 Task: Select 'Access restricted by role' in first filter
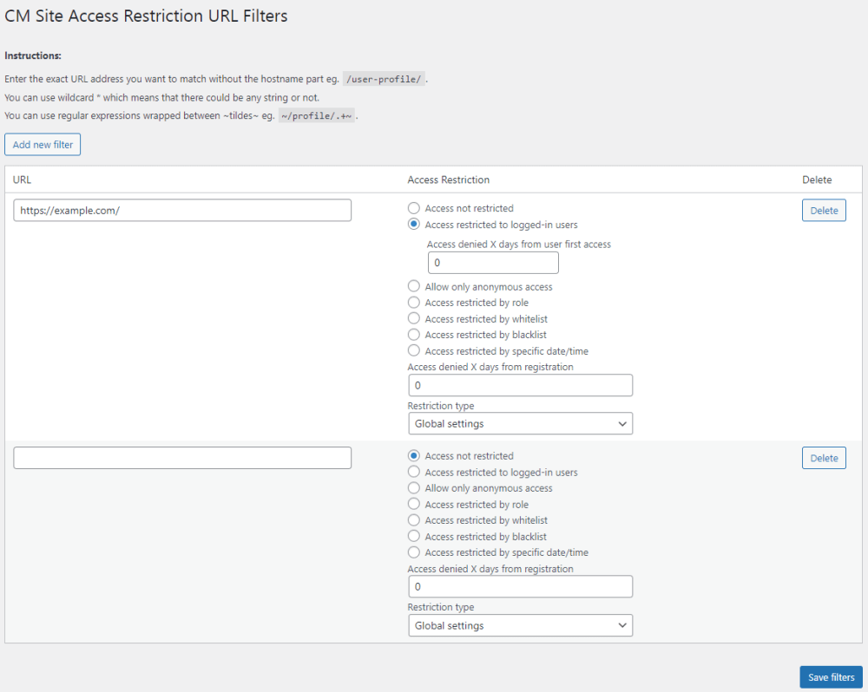pos(414,303)
